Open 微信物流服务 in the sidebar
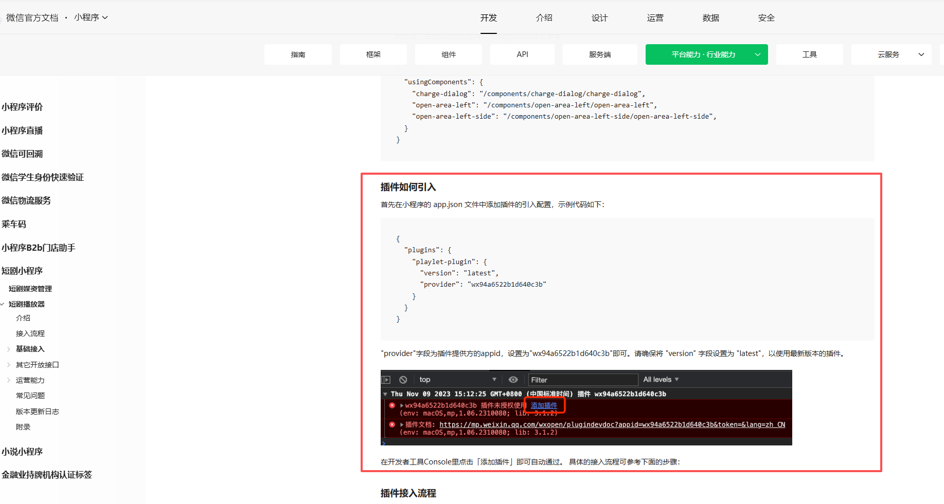Viewport: 944px width, 504px height. 26,200
